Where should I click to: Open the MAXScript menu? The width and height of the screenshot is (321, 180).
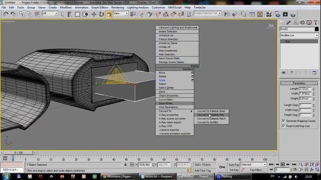pyautogui.click(x=175, y=7)
